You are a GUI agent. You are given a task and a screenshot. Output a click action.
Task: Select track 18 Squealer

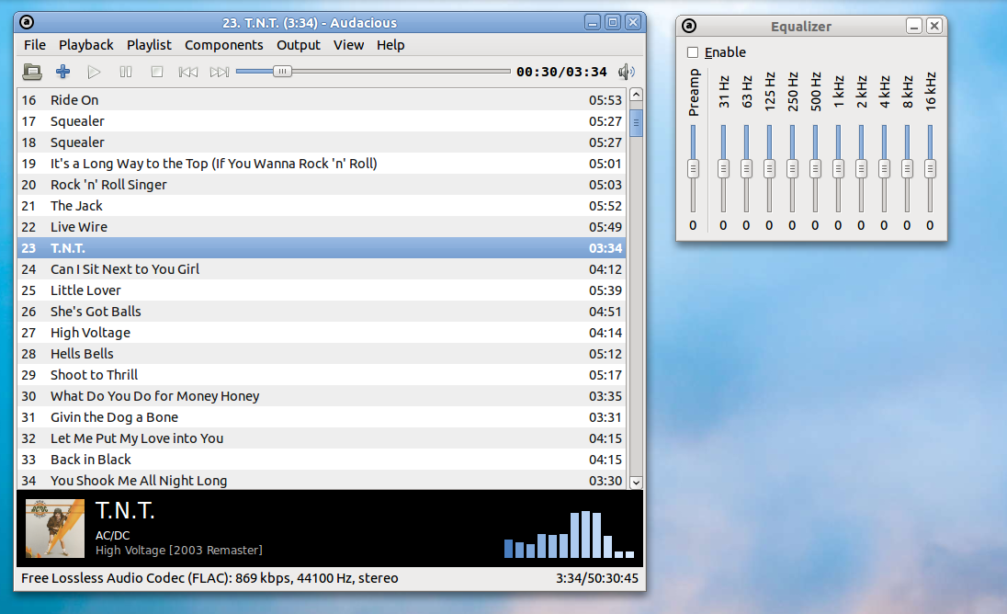click(x=321, y=142)
